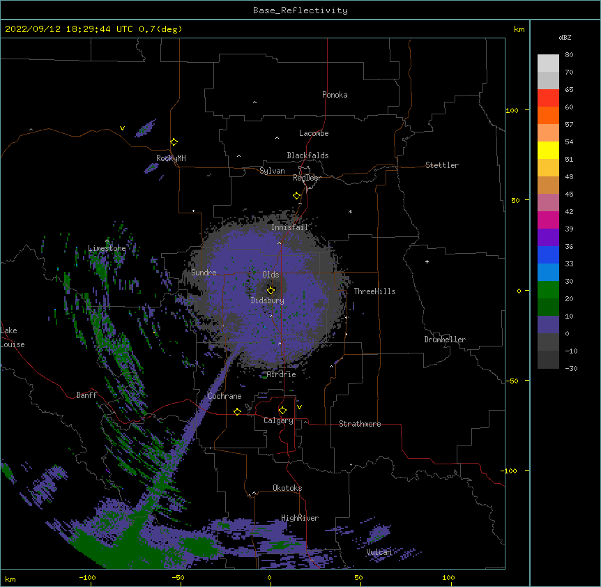
Task: Click the -100 tick label on the right axis
Action: 510,471
